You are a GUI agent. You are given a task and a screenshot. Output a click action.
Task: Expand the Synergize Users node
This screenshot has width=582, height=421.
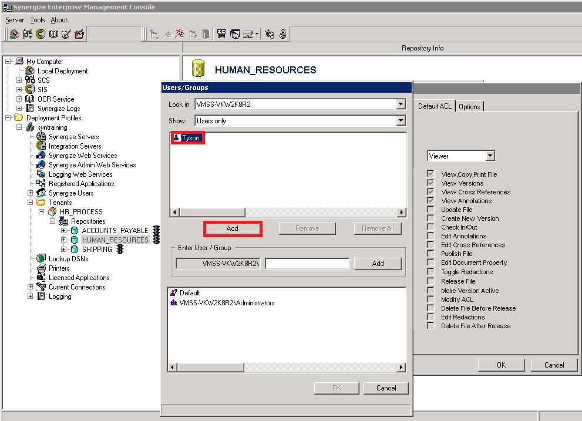[30, 193]
